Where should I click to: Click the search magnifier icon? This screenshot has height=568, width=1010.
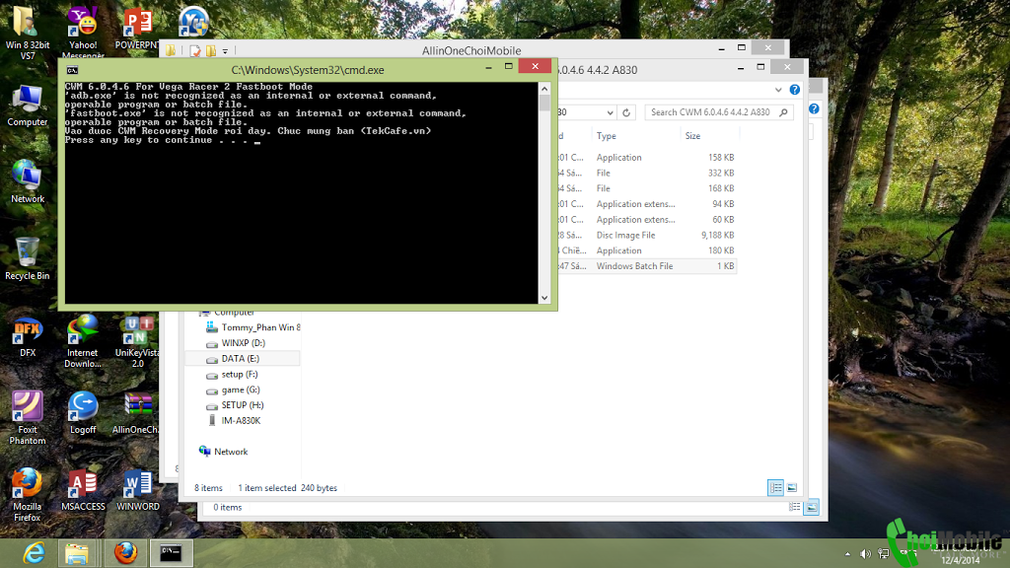(x=783, y=112)
